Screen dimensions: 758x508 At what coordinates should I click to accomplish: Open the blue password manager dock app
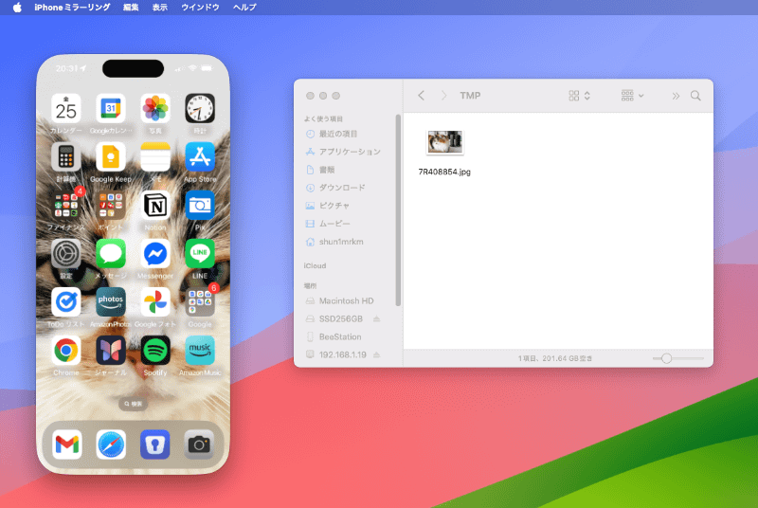pos(155,444)
